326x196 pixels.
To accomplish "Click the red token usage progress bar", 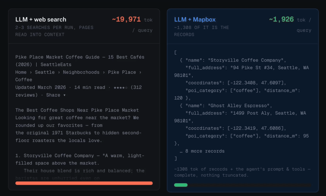I will point(84,183).
